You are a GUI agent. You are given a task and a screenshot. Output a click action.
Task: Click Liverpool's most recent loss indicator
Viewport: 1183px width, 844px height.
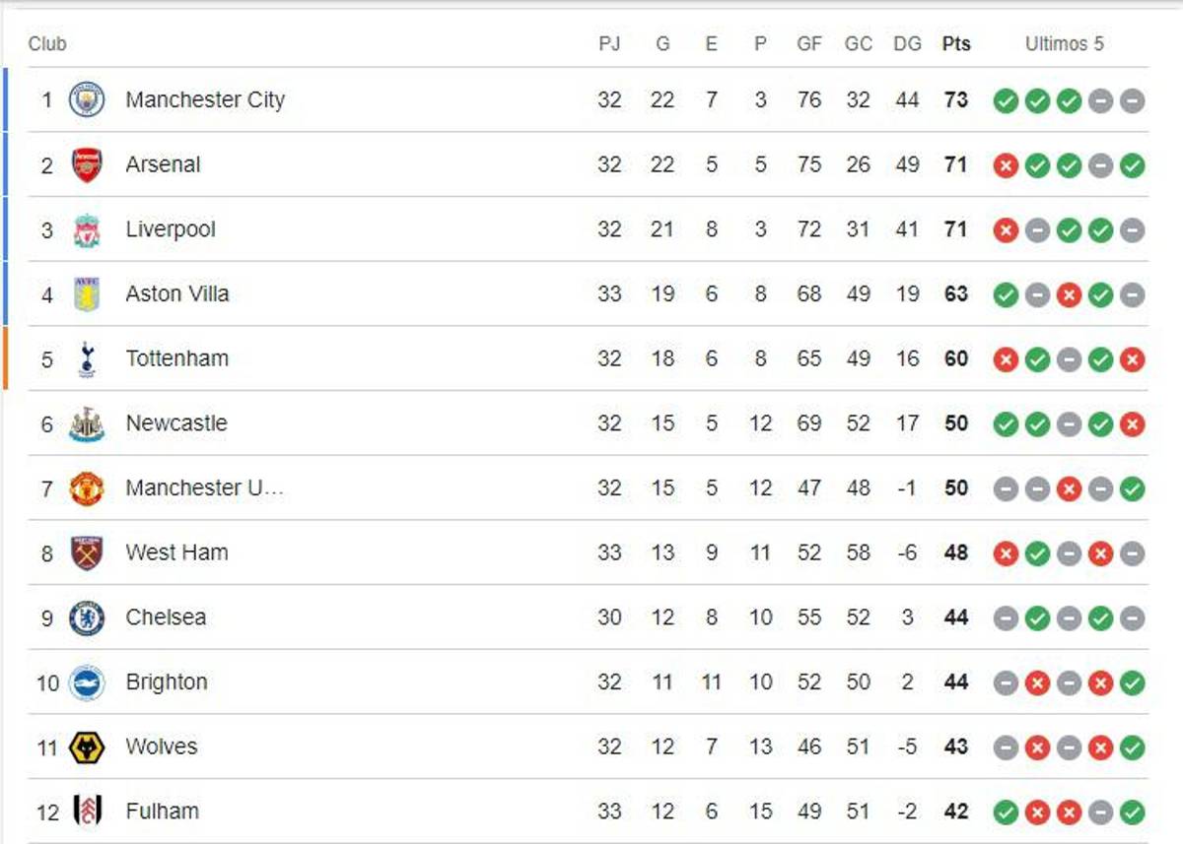click(1007, 229)
